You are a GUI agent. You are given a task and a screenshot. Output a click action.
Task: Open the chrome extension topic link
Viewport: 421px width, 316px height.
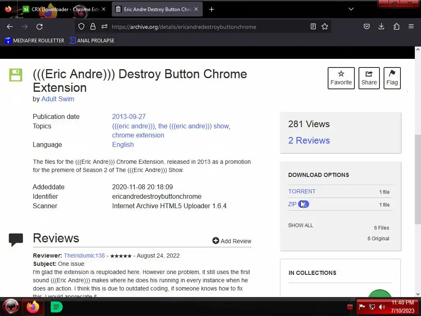pyautogui.click(x=138, y=135)
